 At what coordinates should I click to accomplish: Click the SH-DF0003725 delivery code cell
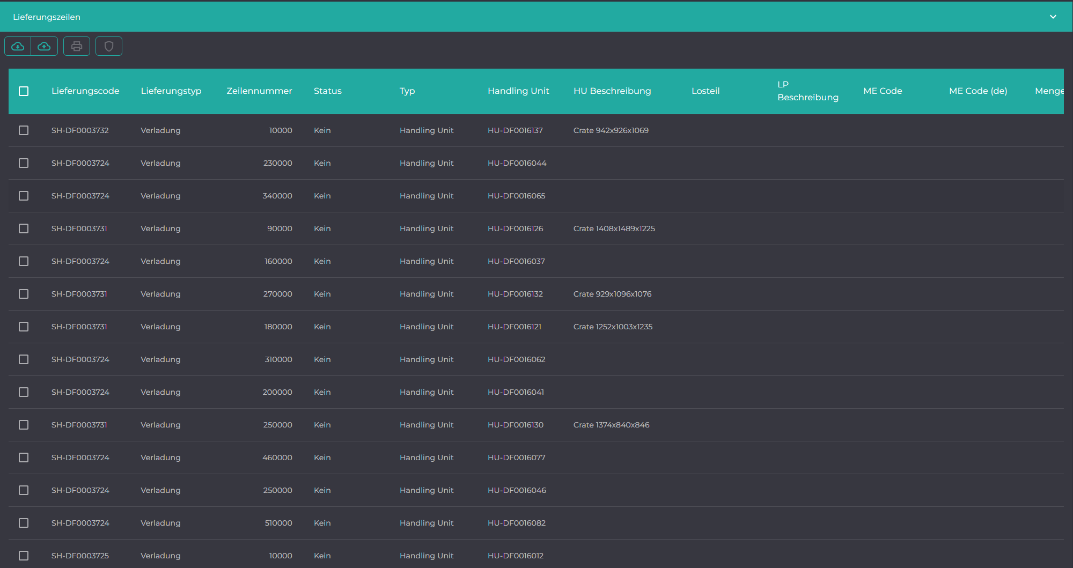click(x=80, y=556)
